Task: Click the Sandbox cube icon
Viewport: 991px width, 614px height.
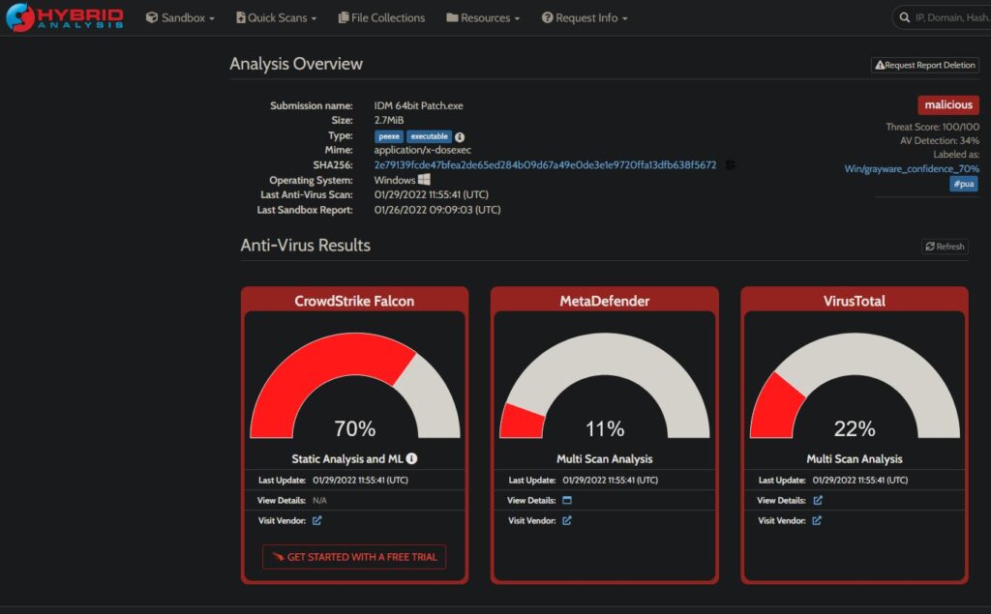Action: click(x=152, y=17)
